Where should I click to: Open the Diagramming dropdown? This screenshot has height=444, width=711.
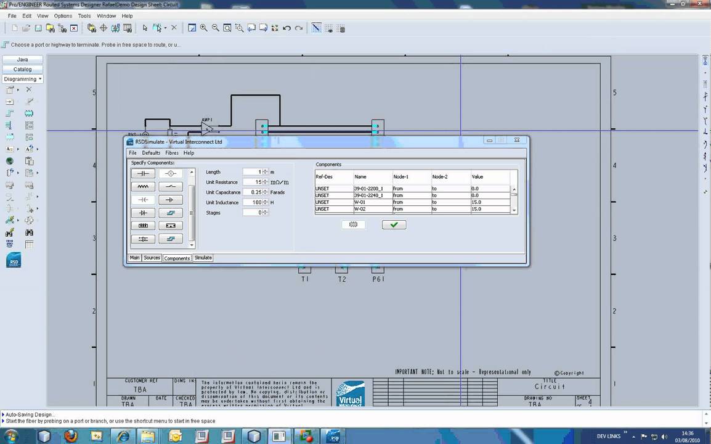coord(22,79)
